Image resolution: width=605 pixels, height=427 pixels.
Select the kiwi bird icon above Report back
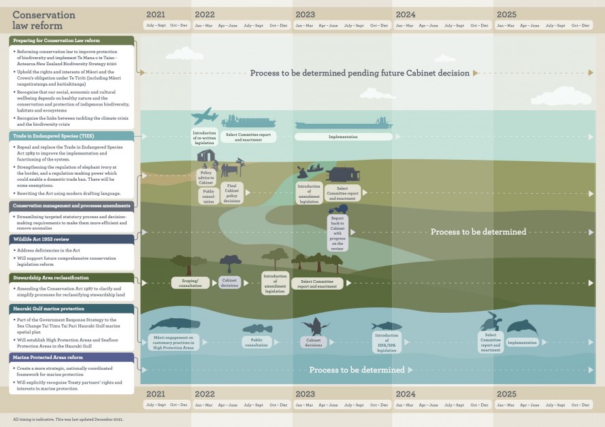342,209
